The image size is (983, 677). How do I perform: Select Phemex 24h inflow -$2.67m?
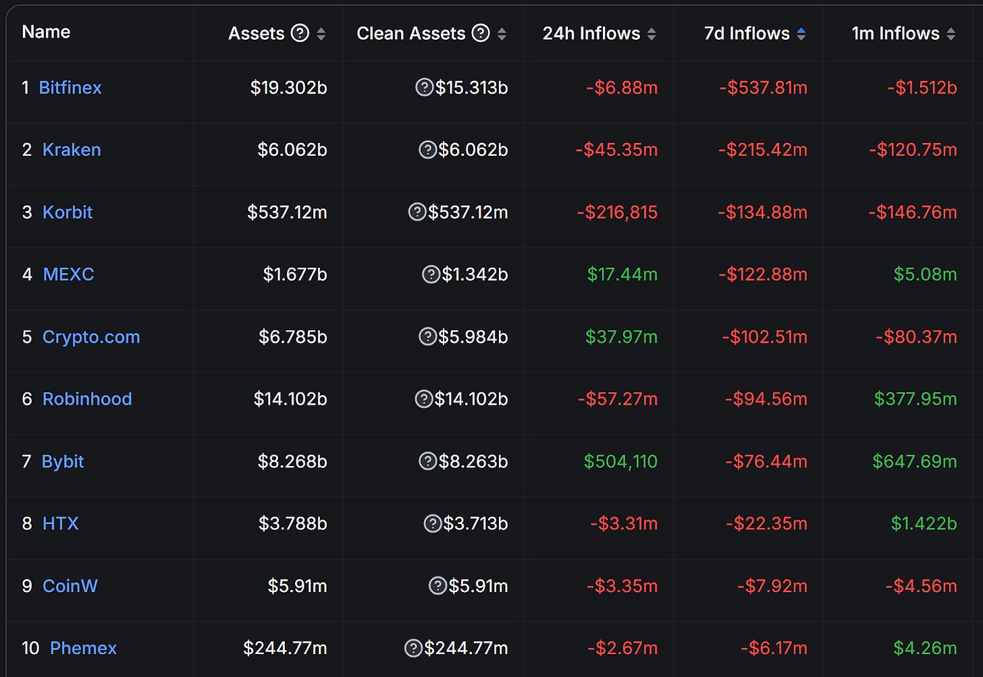click(622, 648)
